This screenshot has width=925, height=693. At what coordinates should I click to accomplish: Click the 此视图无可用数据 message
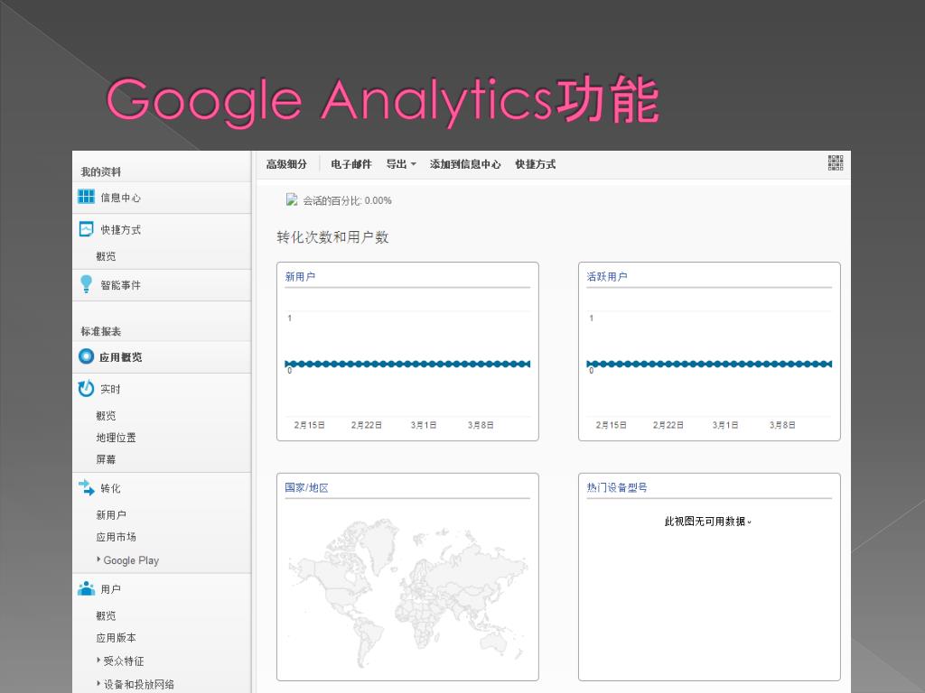coord(707,521)
